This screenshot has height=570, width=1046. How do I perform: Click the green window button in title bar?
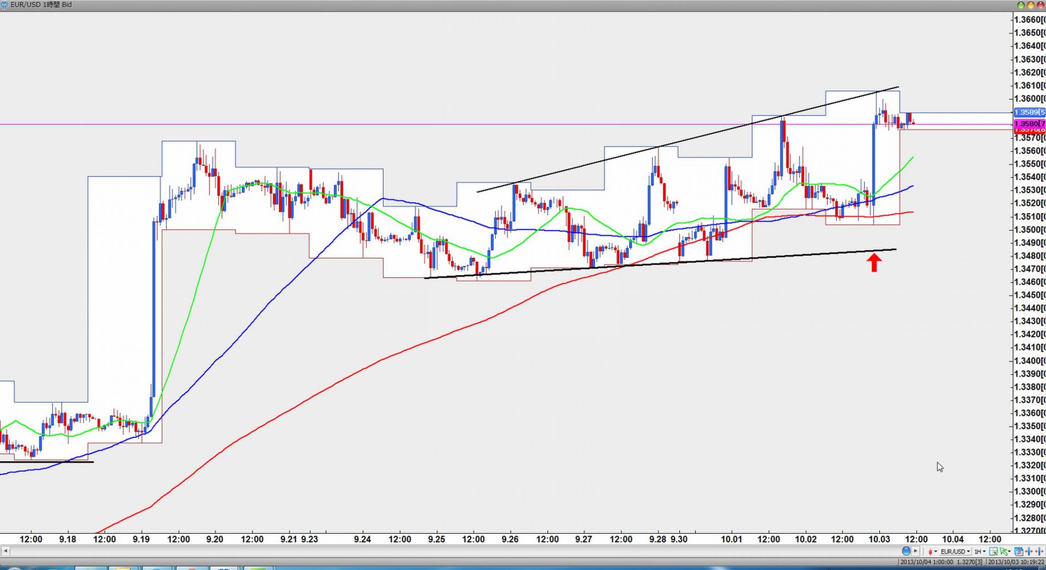coord(1021,5)
